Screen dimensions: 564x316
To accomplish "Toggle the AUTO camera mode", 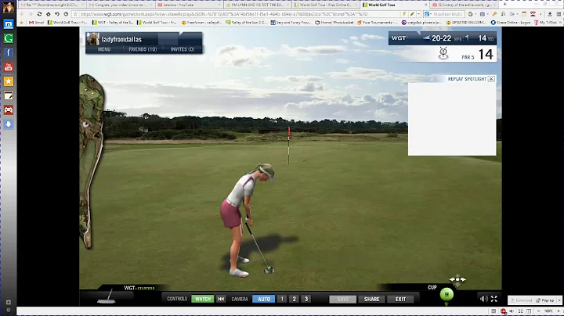I will click(x=264, y=299).
